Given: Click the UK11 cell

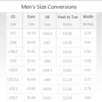Looking at the screenshot, I should [48, 98].
